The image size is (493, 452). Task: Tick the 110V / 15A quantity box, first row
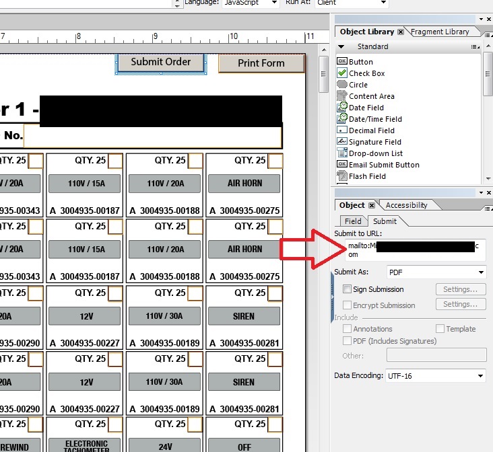point(115,161)
